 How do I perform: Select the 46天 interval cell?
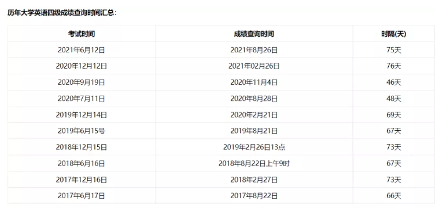pos(394,82)
